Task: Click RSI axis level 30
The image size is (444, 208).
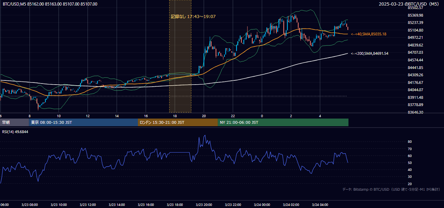Action: click(x=410, y=177)
